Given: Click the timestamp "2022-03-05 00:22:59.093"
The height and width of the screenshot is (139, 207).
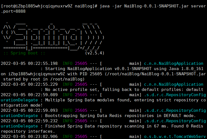Looking at the screenshot, I should pyautogui.click(x=29, y=110).
